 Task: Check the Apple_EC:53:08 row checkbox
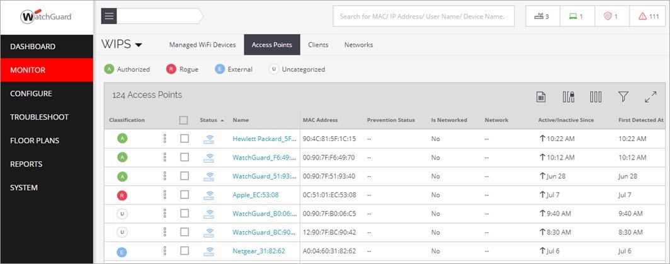tap(184, 195)
